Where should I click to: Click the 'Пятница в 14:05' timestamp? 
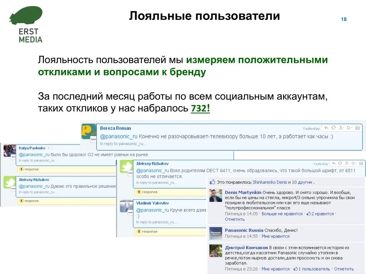241,214
